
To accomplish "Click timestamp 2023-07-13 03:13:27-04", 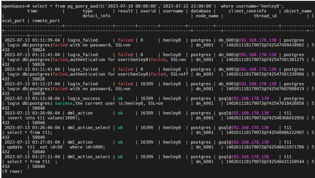I will click(32, 84).
